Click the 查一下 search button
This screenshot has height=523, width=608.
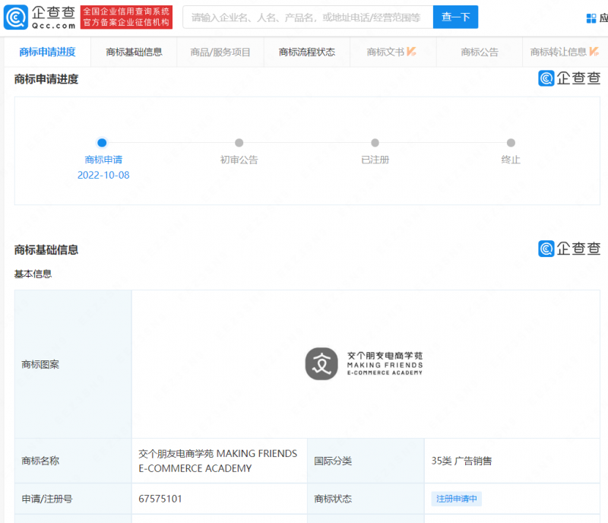[x=455, y=17]
